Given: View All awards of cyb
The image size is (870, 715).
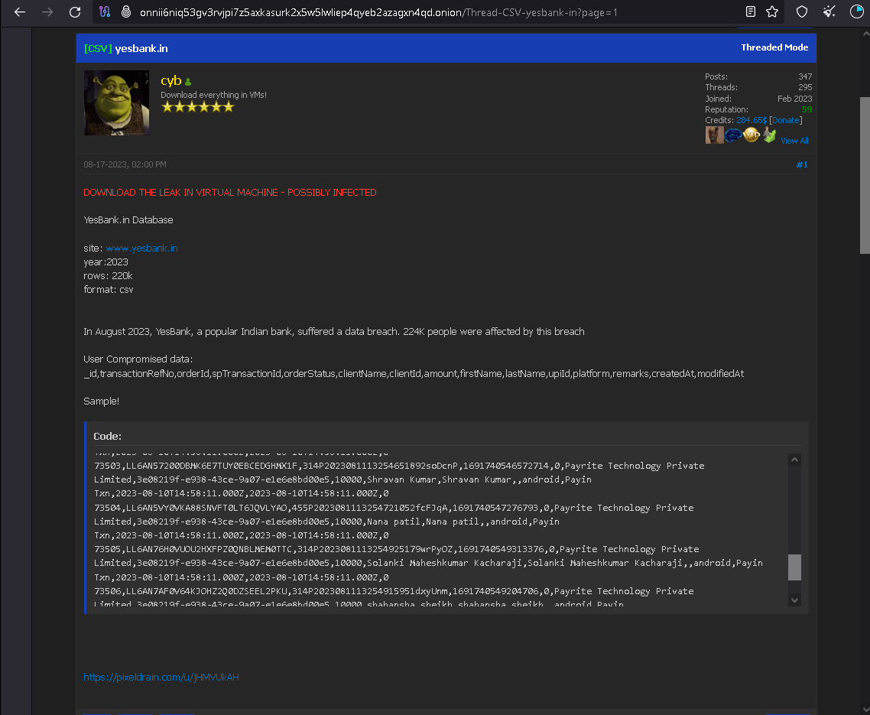Looking at the screenshot, I should click(x=794, y=141).
